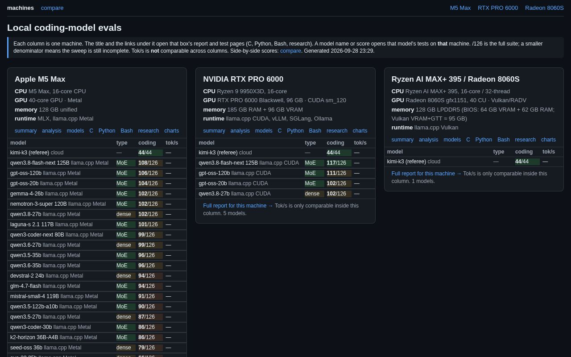View charts for the Ryzen AI MAX+ machine
571x357 pixels.
coord(548,140)
